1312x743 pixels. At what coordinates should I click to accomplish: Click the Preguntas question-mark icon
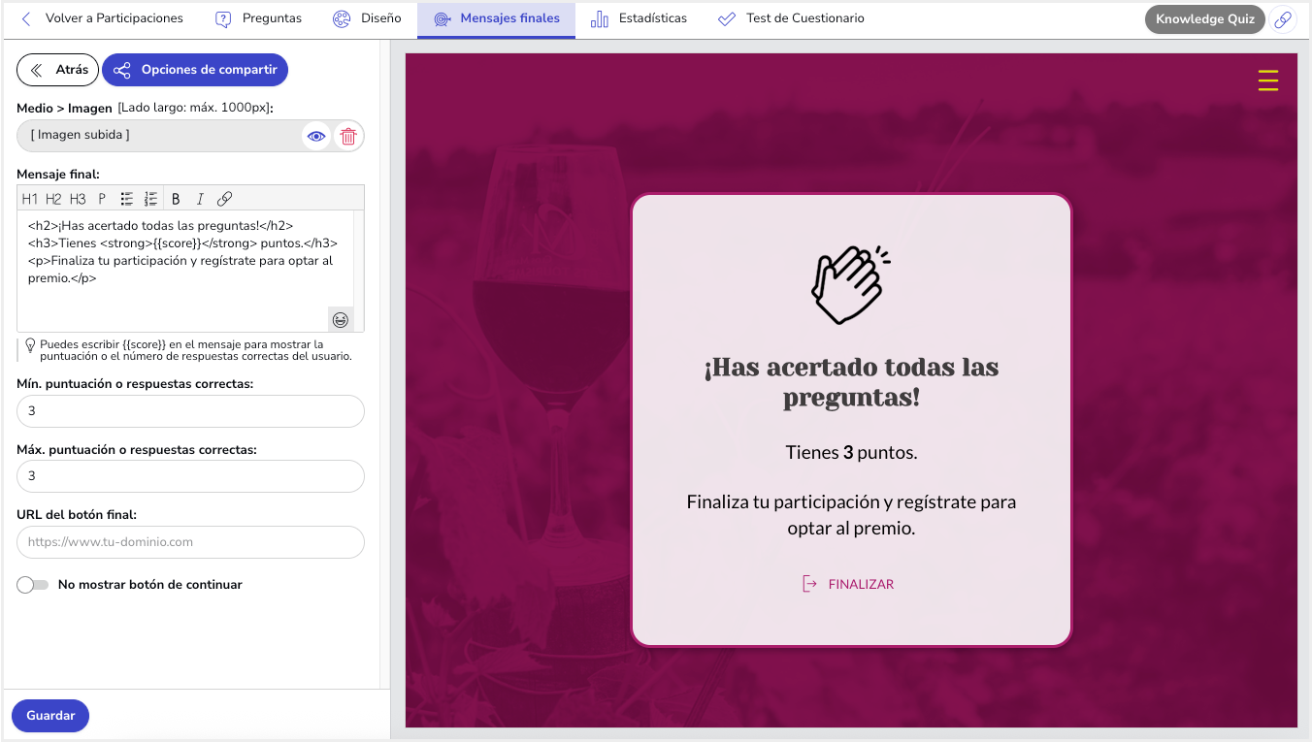(223, 19)
